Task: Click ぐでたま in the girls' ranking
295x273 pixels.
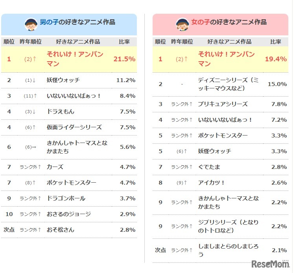Action: tap(209, 167)
